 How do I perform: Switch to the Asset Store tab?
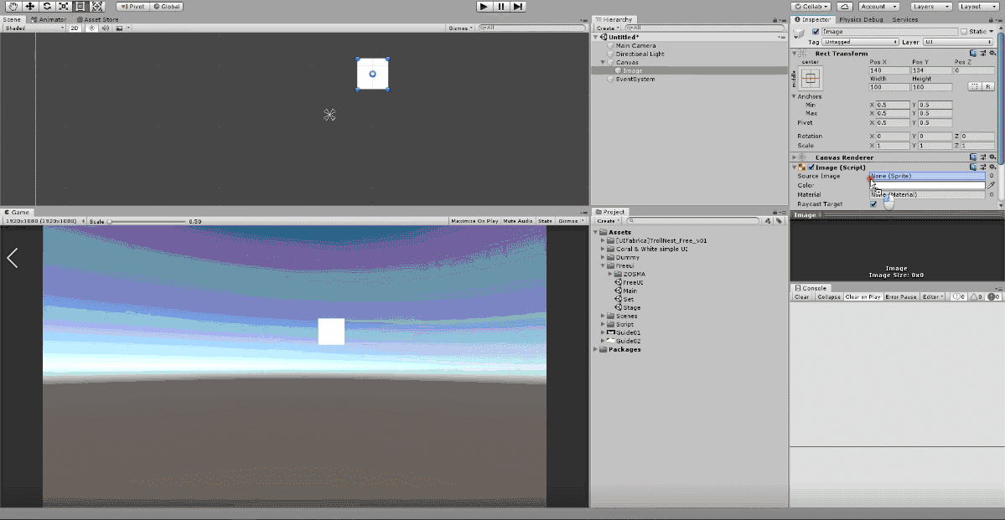pos(97,20)
